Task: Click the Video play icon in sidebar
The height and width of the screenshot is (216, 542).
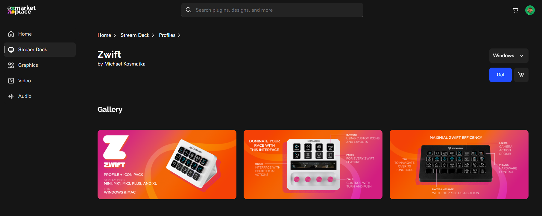Action: (x=11, y=81)
